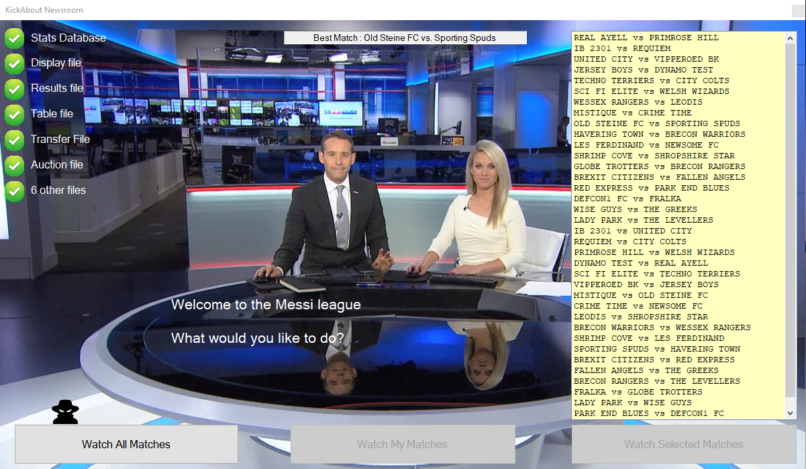Click the green check icon beside Display file
The image size is (806, 469).
click(15, 64)
